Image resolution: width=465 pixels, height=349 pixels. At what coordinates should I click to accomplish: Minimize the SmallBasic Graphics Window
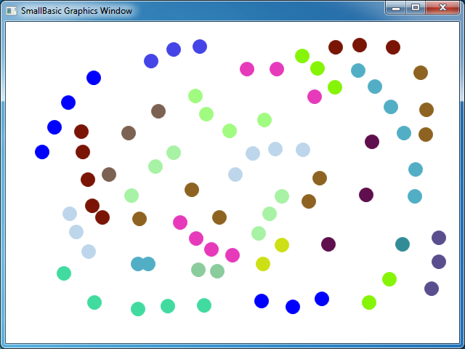(x=396, y=8)
